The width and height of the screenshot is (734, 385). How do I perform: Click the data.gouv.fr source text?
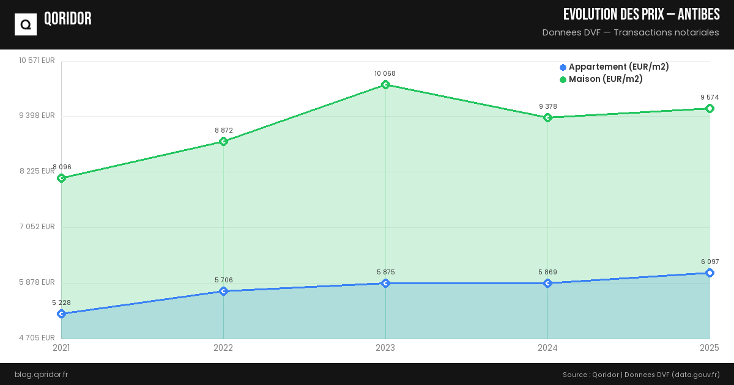pos(695,374)
